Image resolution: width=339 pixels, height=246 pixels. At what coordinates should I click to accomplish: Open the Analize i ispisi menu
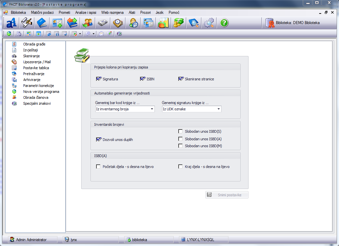(86, 13)
